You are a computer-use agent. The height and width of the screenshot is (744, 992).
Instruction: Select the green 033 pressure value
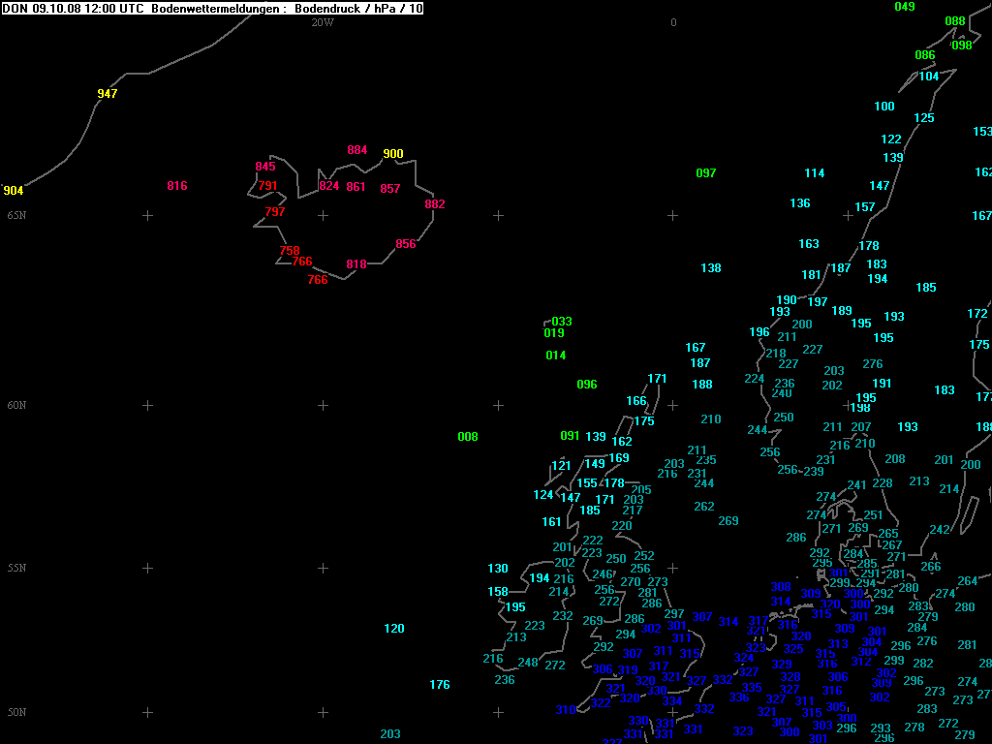point(562,322)
